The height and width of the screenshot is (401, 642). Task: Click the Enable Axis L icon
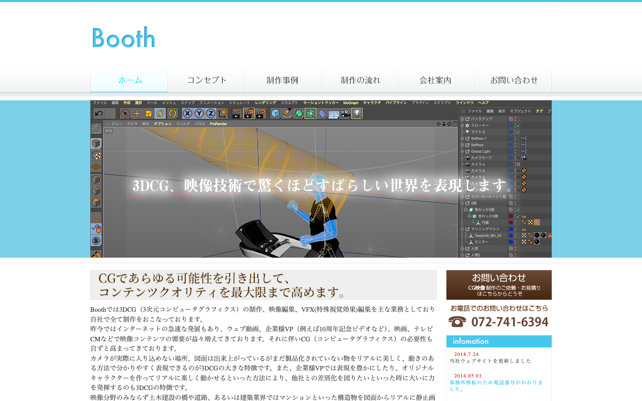tap(96, 217)
